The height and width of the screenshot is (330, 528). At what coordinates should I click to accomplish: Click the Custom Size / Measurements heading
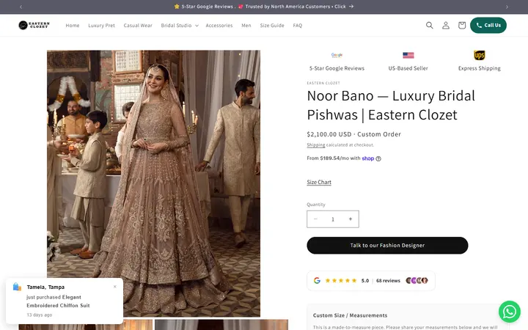pos(350,315)
